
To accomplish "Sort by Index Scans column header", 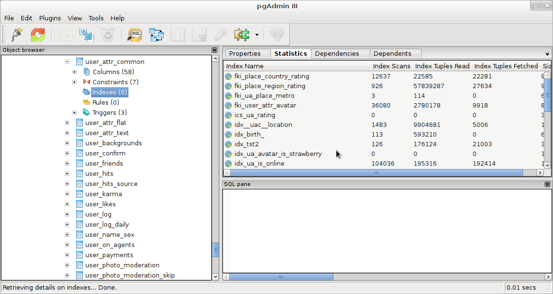I will coord(391,66).
